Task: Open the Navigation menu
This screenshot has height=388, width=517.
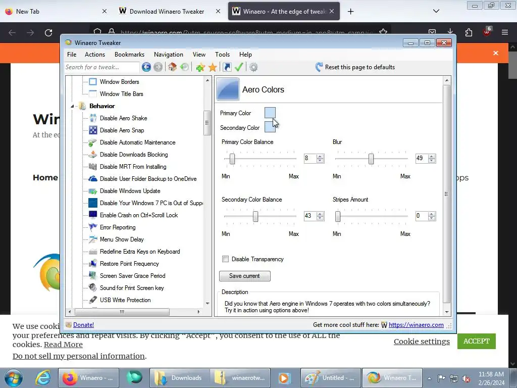Action: coord(169,55)
